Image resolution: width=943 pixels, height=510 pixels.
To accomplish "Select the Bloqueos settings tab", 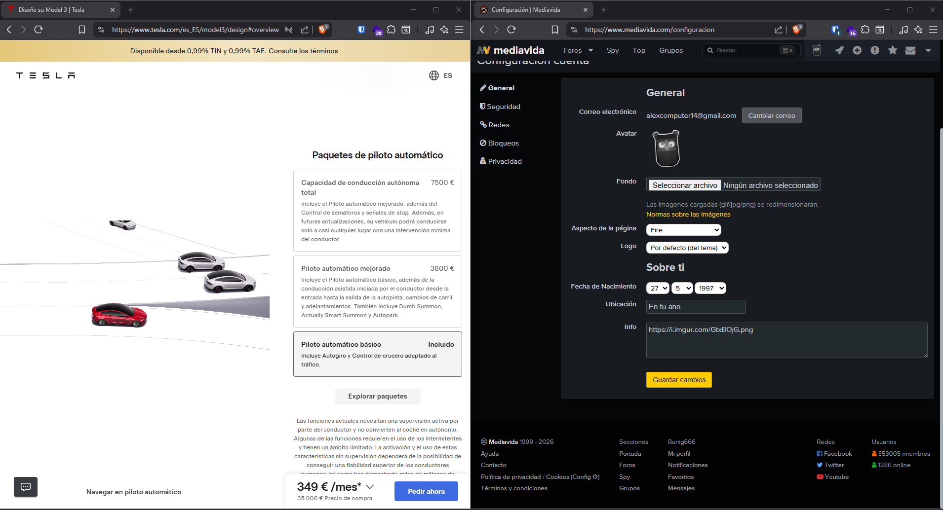I will [x=499, y=143].
